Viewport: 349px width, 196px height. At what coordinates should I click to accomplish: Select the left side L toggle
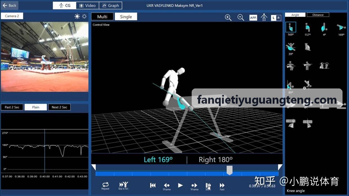[273, 18]
